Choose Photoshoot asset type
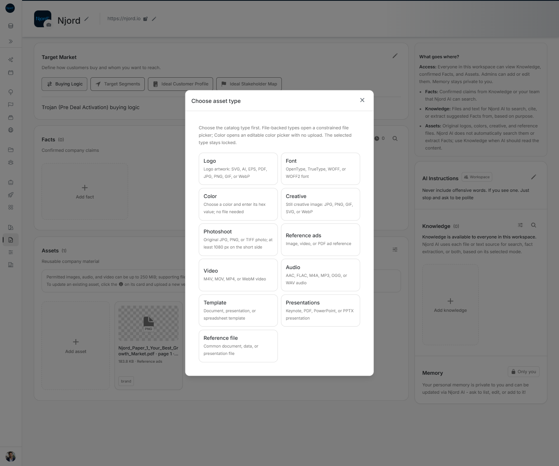Screen dimensions: 559x466 [238, 240]
